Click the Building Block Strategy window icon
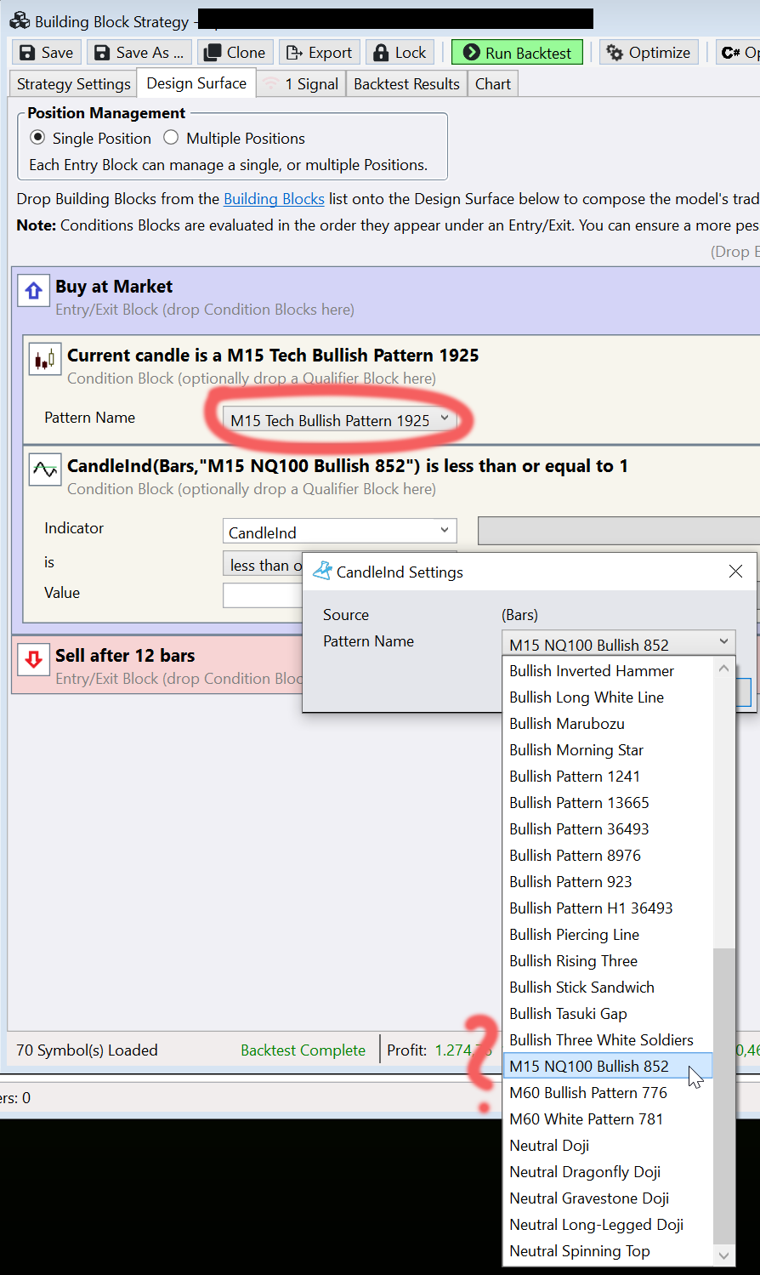The height and width of the screenshot is (1275, 760). tap(19, 20)
